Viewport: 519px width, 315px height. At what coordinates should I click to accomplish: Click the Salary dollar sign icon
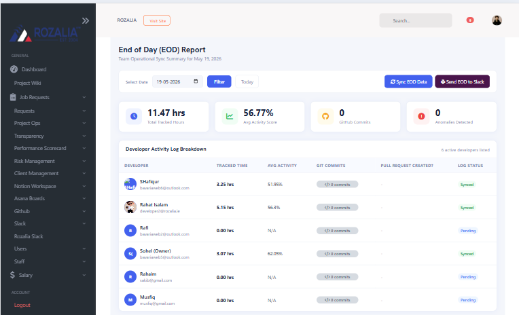[x=13, y=275]
